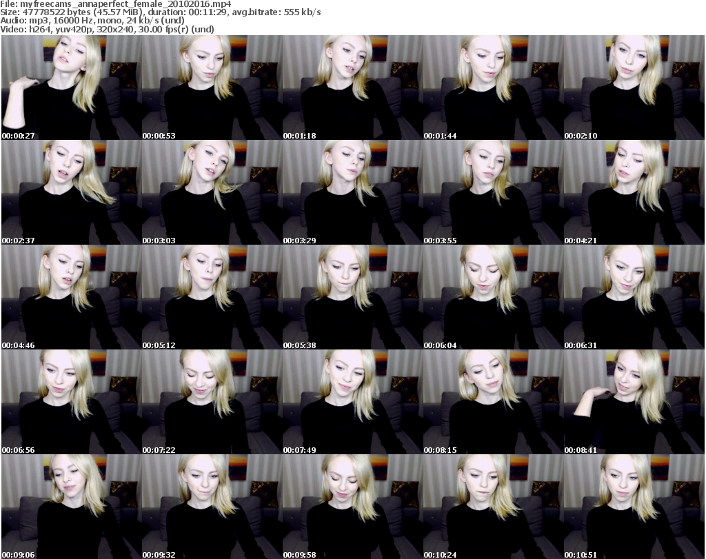Screen dimensions: 706x559
Task: Select the thumbnail frame at 00:10:24
Action: (x=494, y=507)
